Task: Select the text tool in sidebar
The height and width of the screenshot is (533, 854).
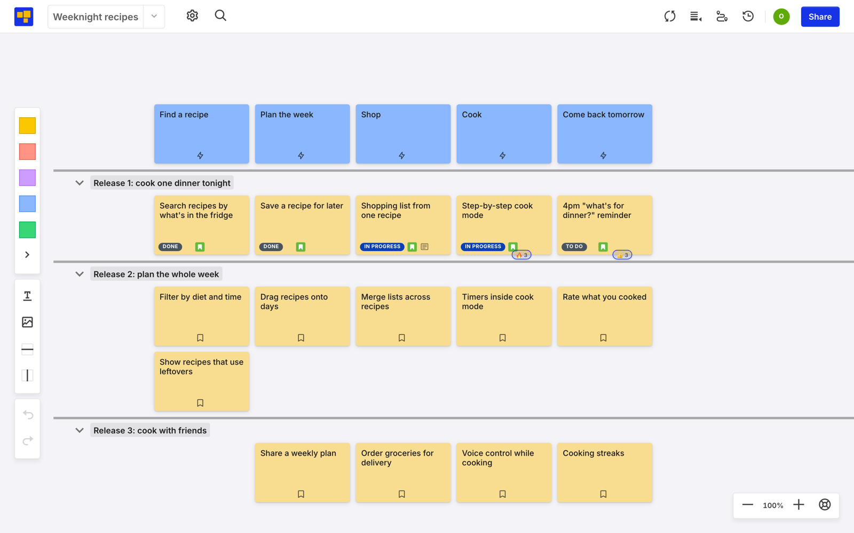Action: 27,296
